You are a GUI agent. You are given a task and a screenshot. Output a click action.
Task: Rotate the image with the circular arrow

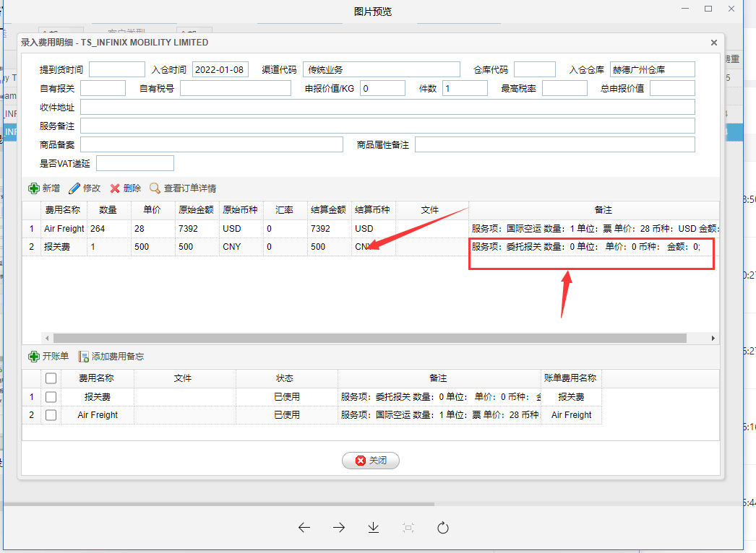click(x=443, y=528)
